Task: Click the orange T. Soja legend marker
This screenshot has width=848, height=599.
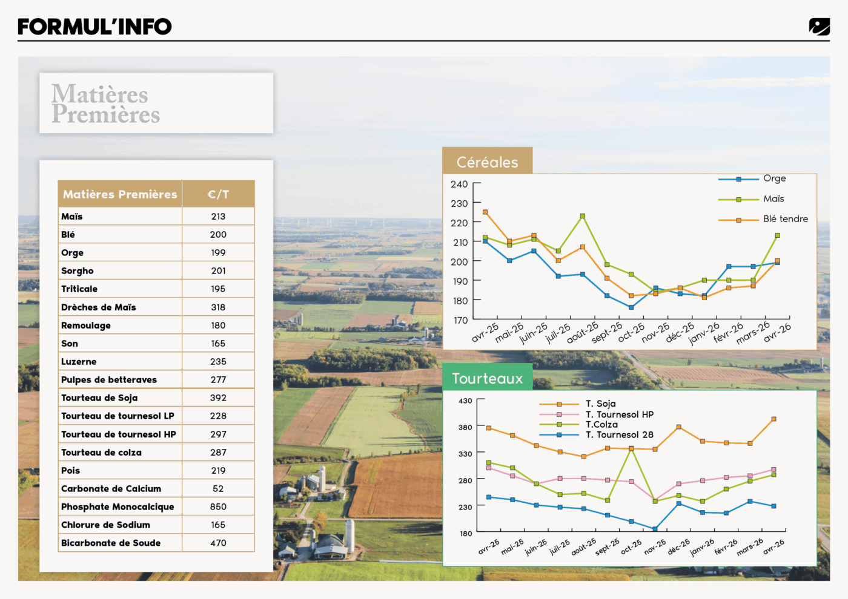Action: [x=559, y=404]
